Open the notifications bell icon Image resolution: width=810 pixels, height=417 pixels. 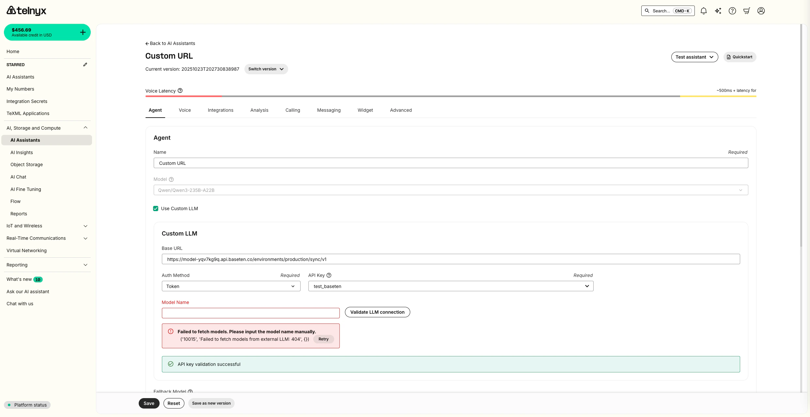pyautogui.click(x=704, y=11)
